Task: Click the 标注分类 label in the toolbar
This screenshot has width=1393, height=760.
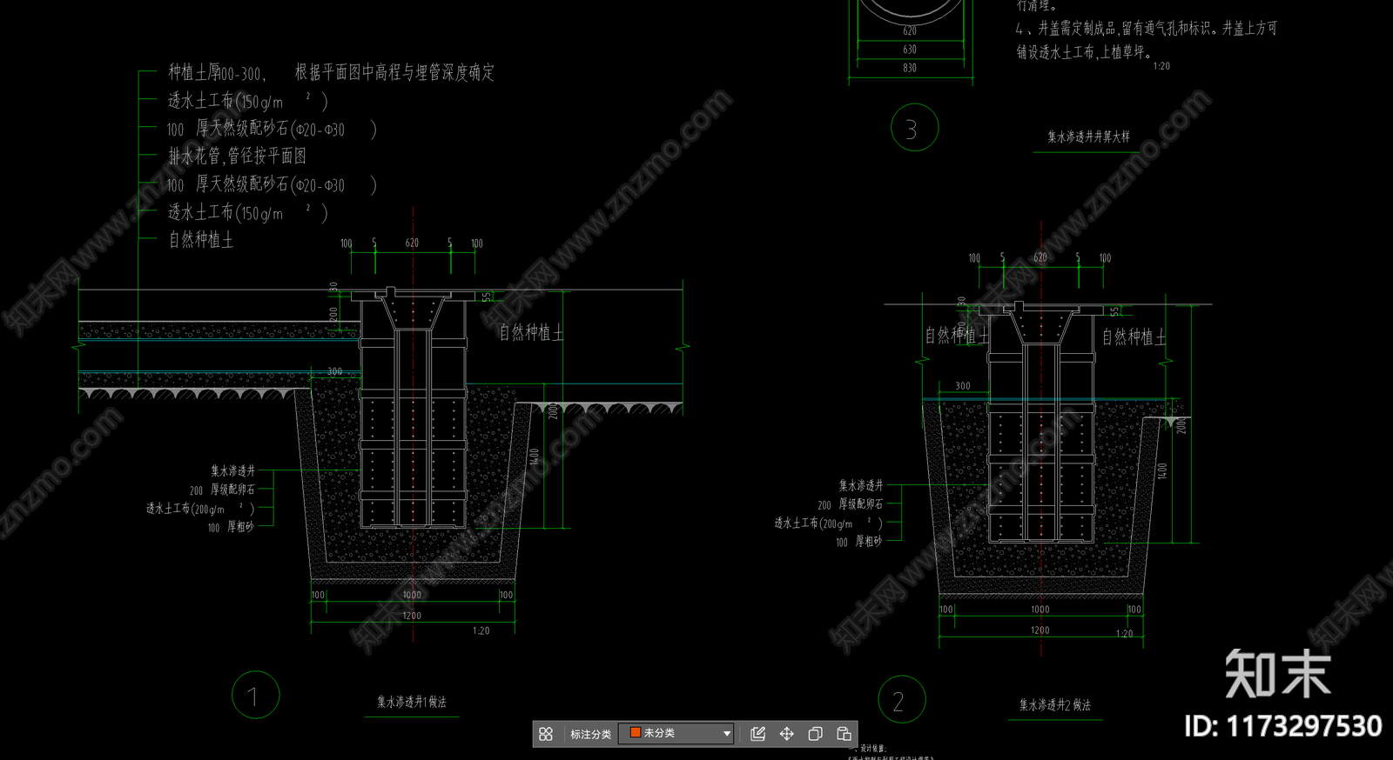Action: click(590, 735)
